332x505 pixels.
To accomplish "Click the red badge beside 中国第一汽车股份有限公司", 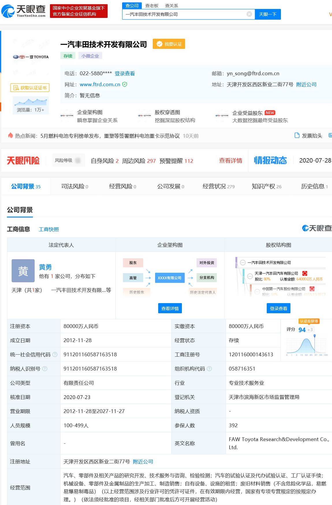I will point(312,289).
